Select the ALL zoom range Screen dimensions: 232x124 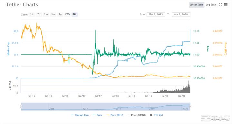tap(75, 14)
